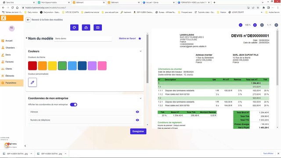Go to next preview page

[276, 25]
